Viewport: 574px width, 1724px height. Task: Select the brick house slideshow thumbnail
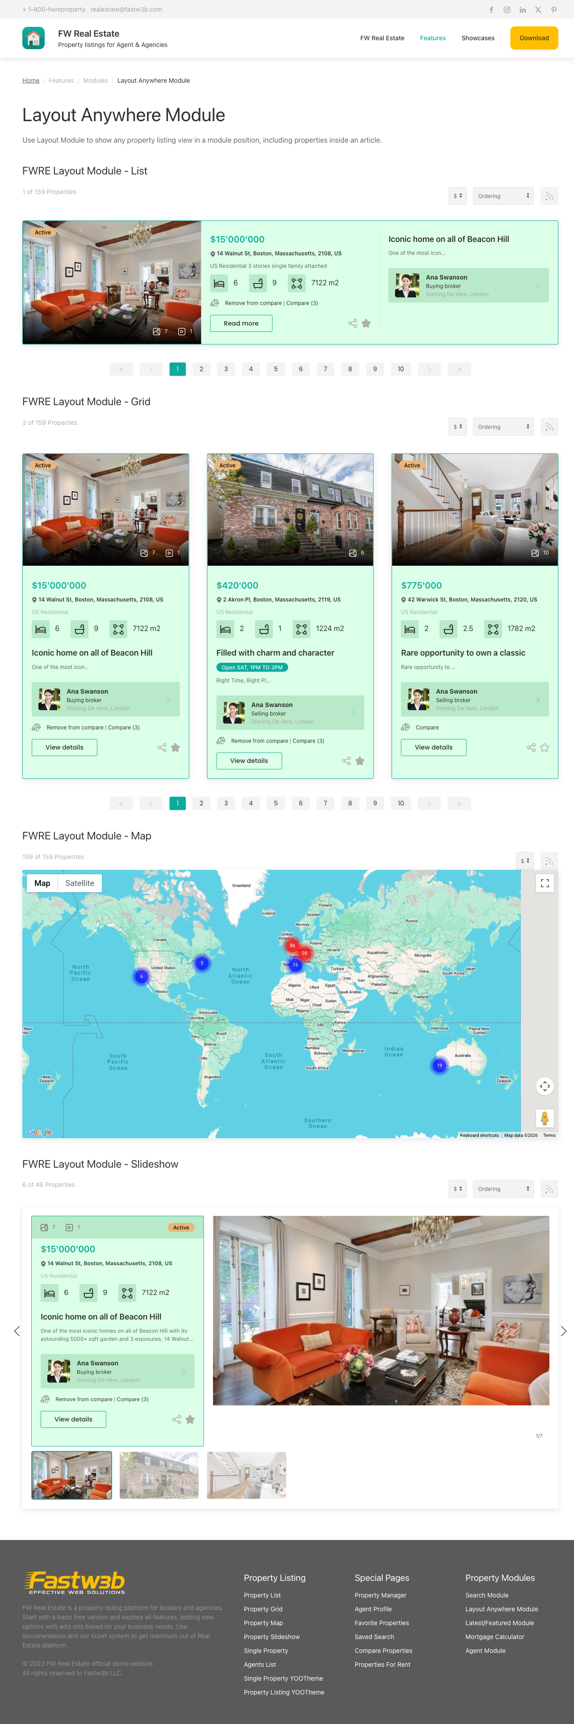159,1476
